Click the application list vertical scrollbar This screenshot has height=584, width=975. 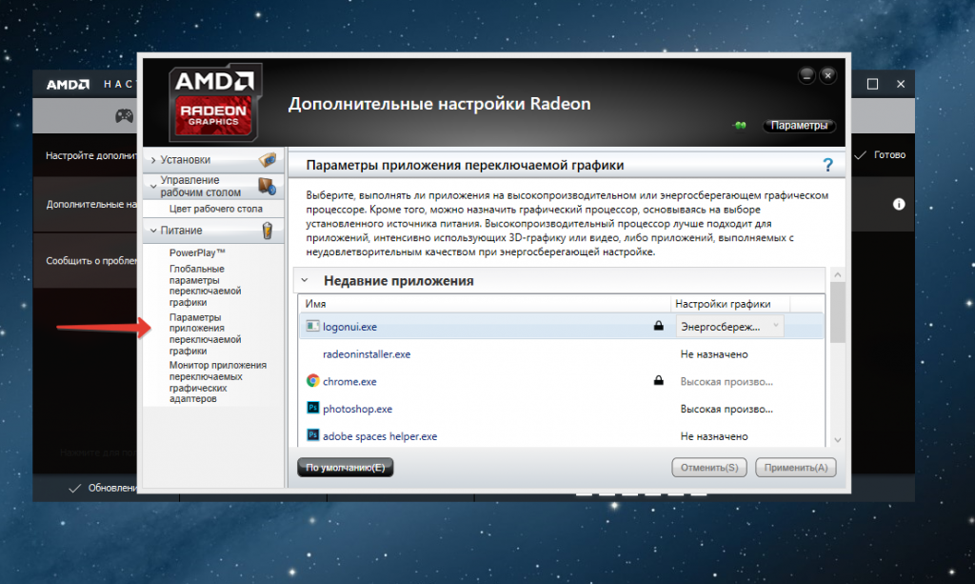click(x=837, y=362)
